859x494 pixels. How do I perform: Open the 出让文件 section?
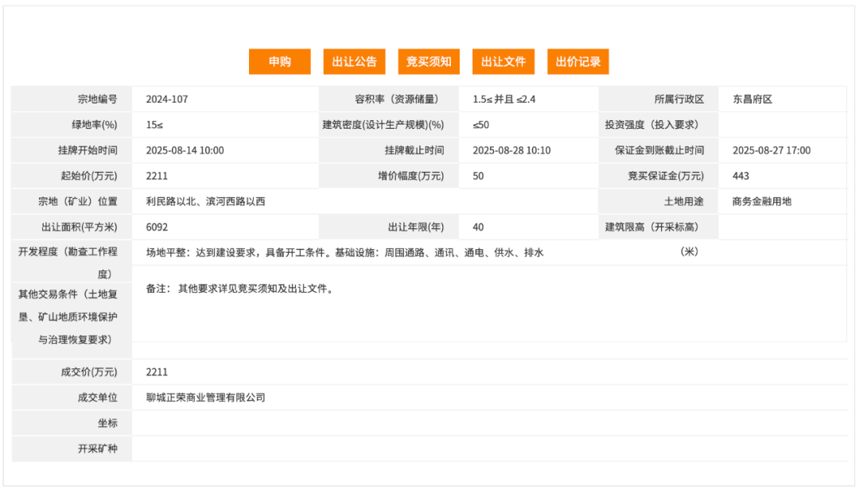coord(503,61)
